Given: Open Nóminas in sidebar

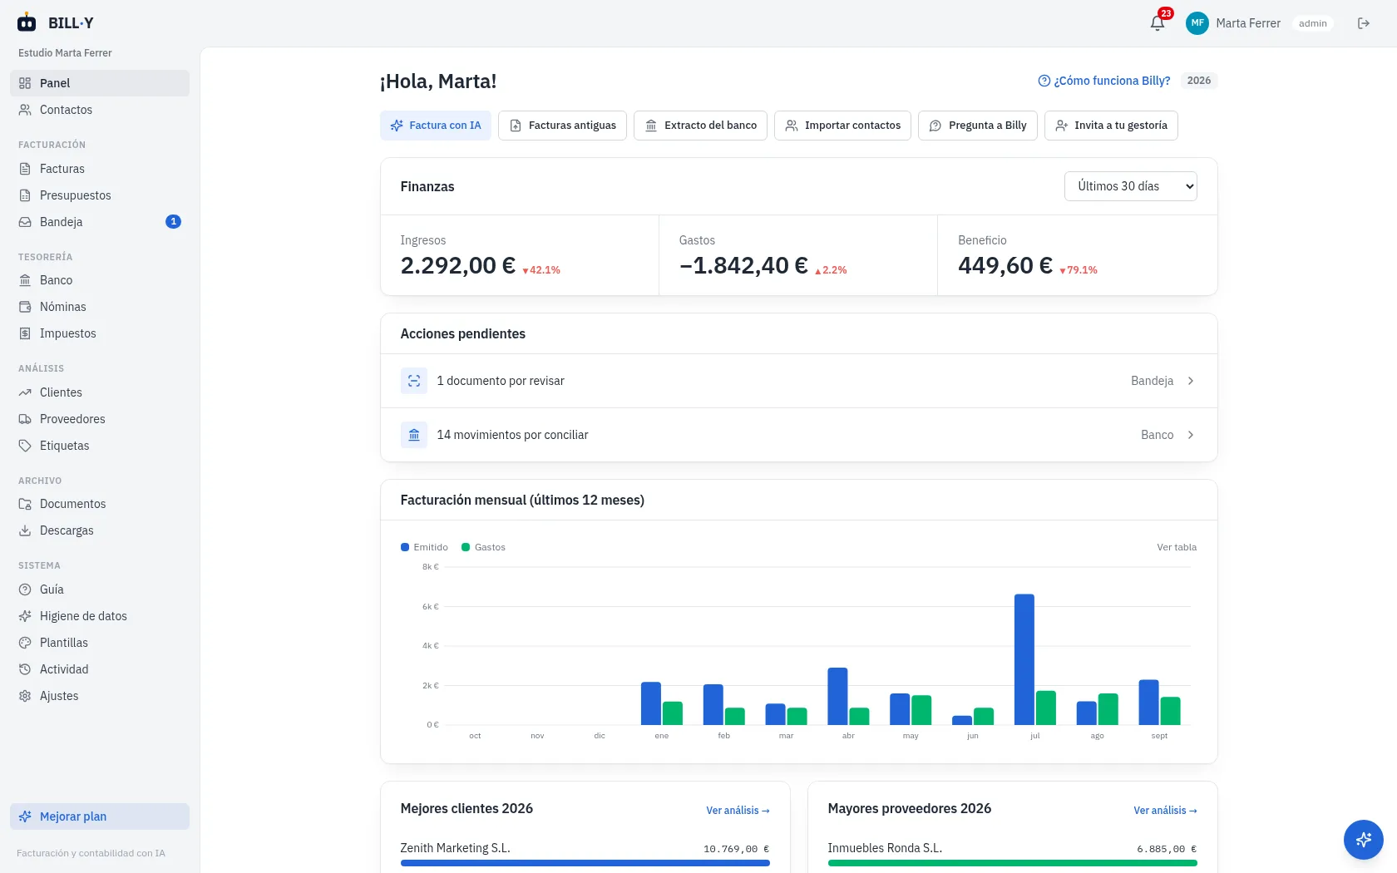Looking at the screenshot, I should coord(100,307).
